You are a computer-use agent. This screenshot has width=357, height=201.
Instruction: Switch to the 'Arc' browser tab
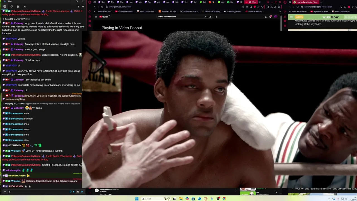(185, 2)
